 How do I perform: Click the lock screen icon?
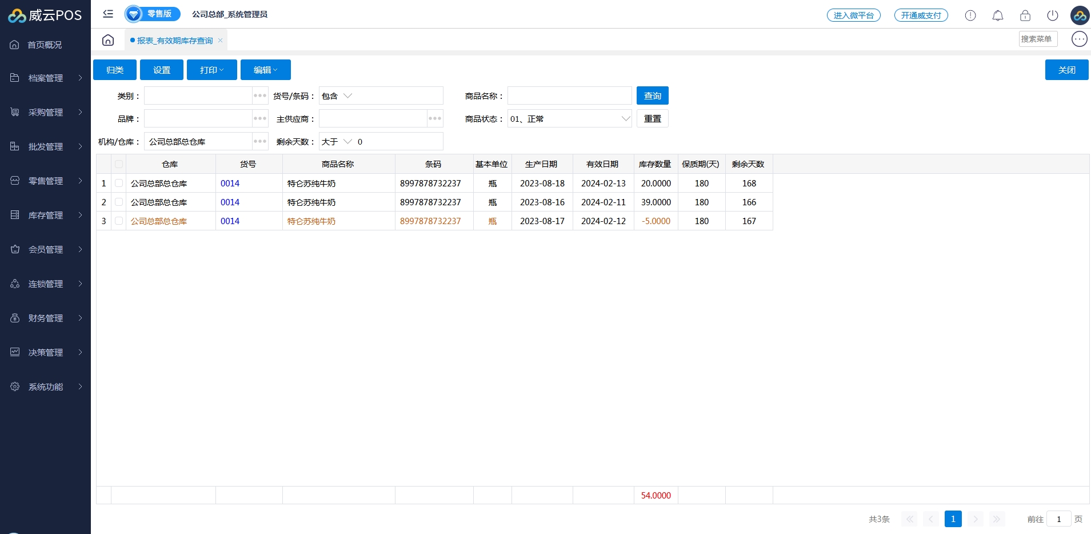click(x=1025, y=15)
